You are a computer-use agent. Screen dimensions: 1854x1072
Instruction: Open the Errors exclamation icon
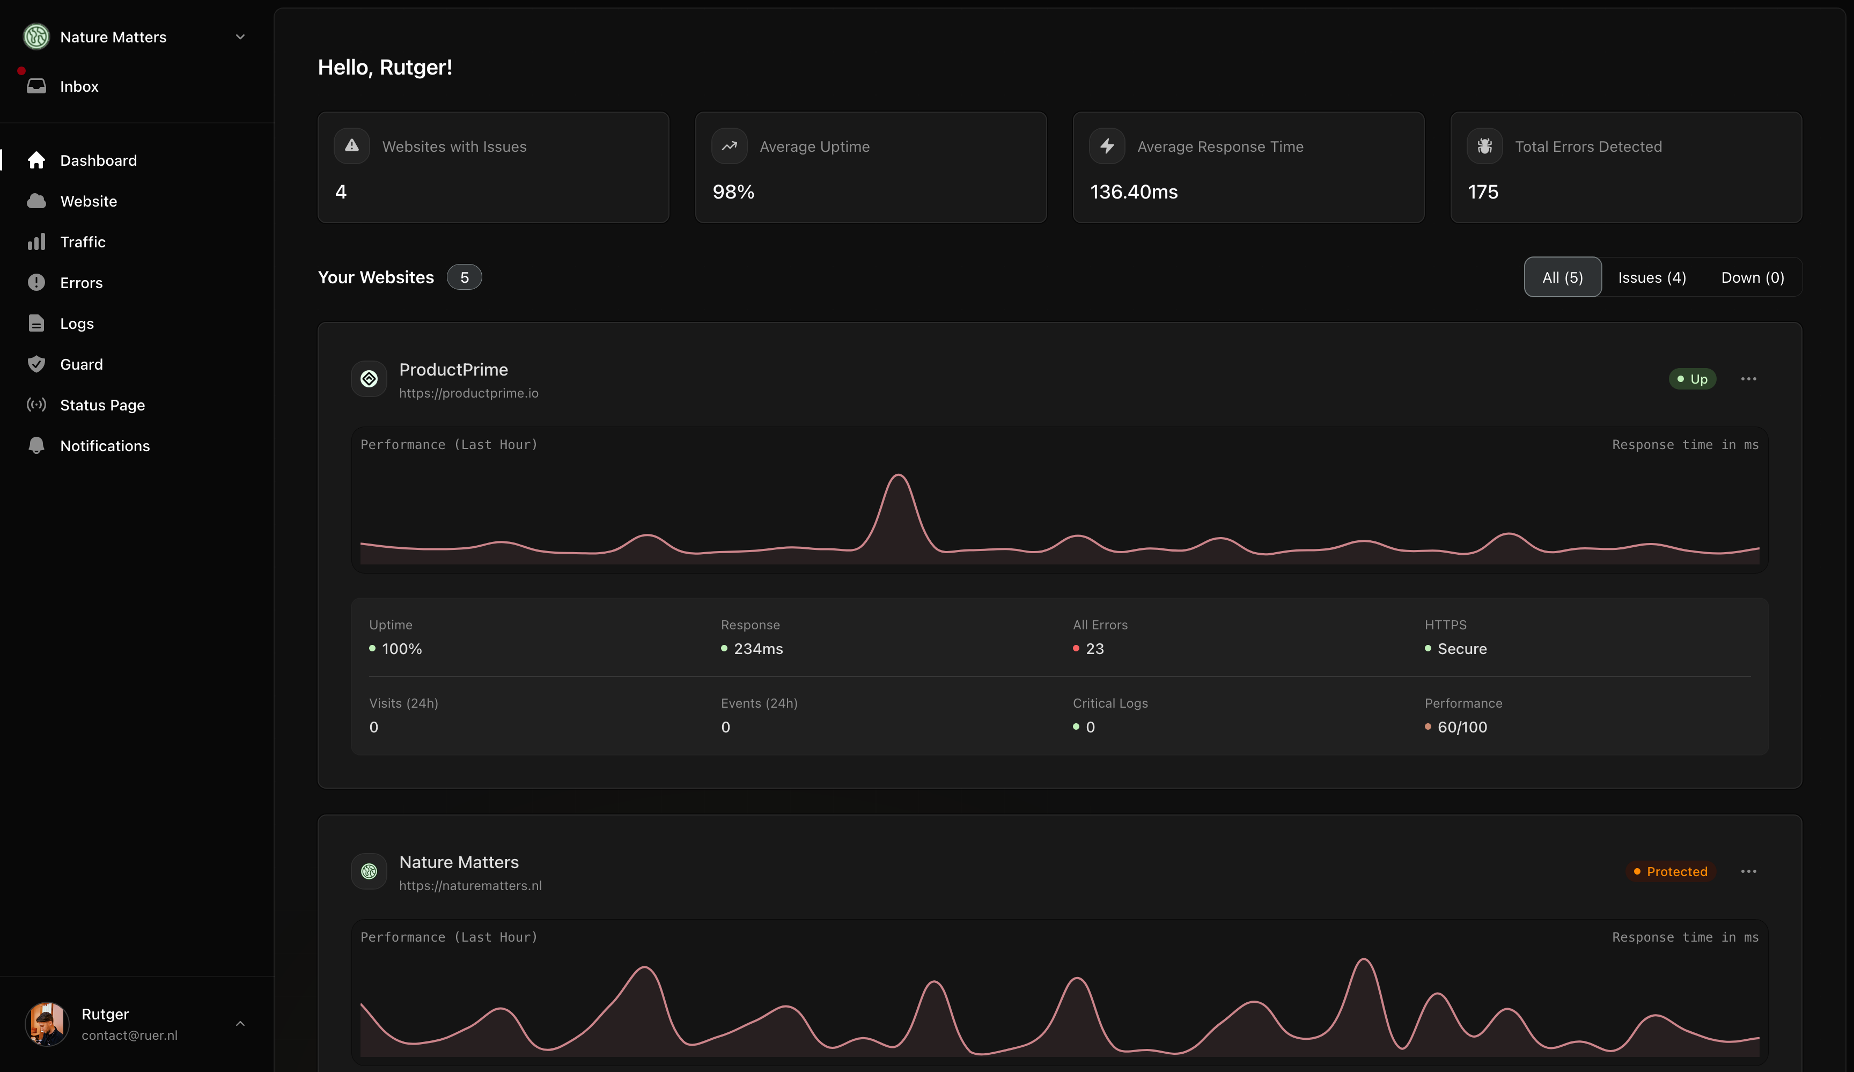(x=36, y=283)
